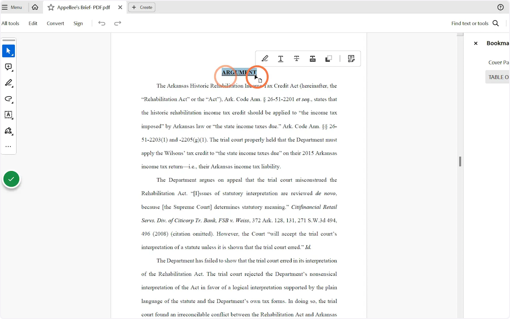Viewport: 510px width, 319px height.
Task: Open the Convert tab
Action: point(55,23)
